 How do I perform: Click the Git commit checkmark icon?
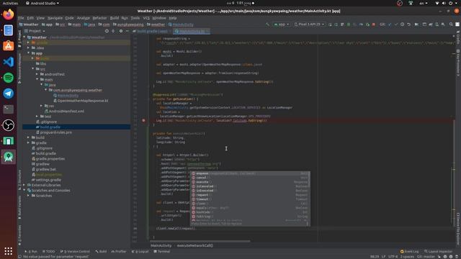tap(396, 24)
